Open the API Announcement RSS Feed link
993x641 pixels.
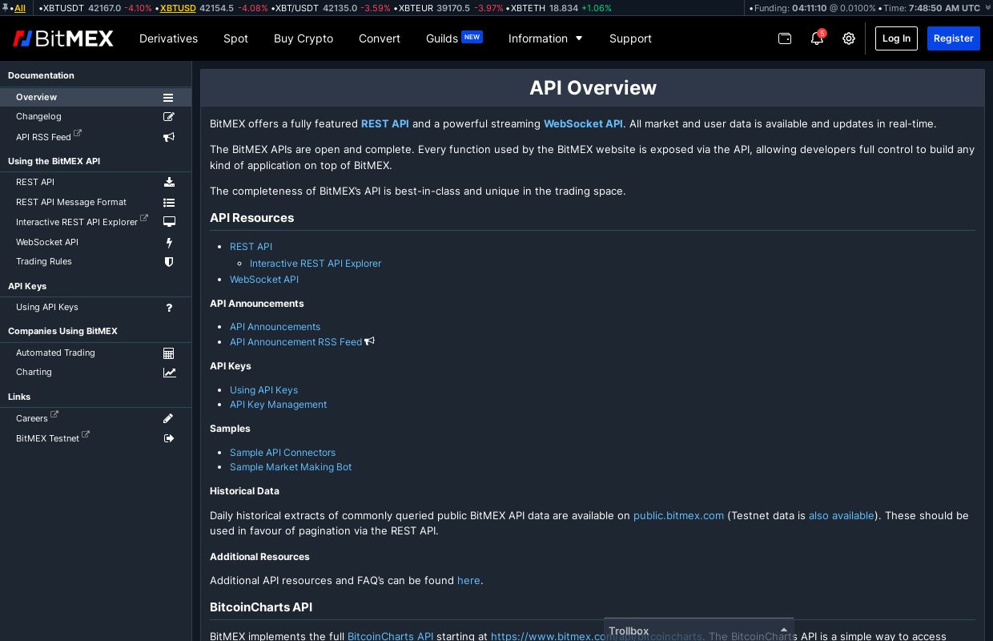pyautogui.click(x=295, y=341)
